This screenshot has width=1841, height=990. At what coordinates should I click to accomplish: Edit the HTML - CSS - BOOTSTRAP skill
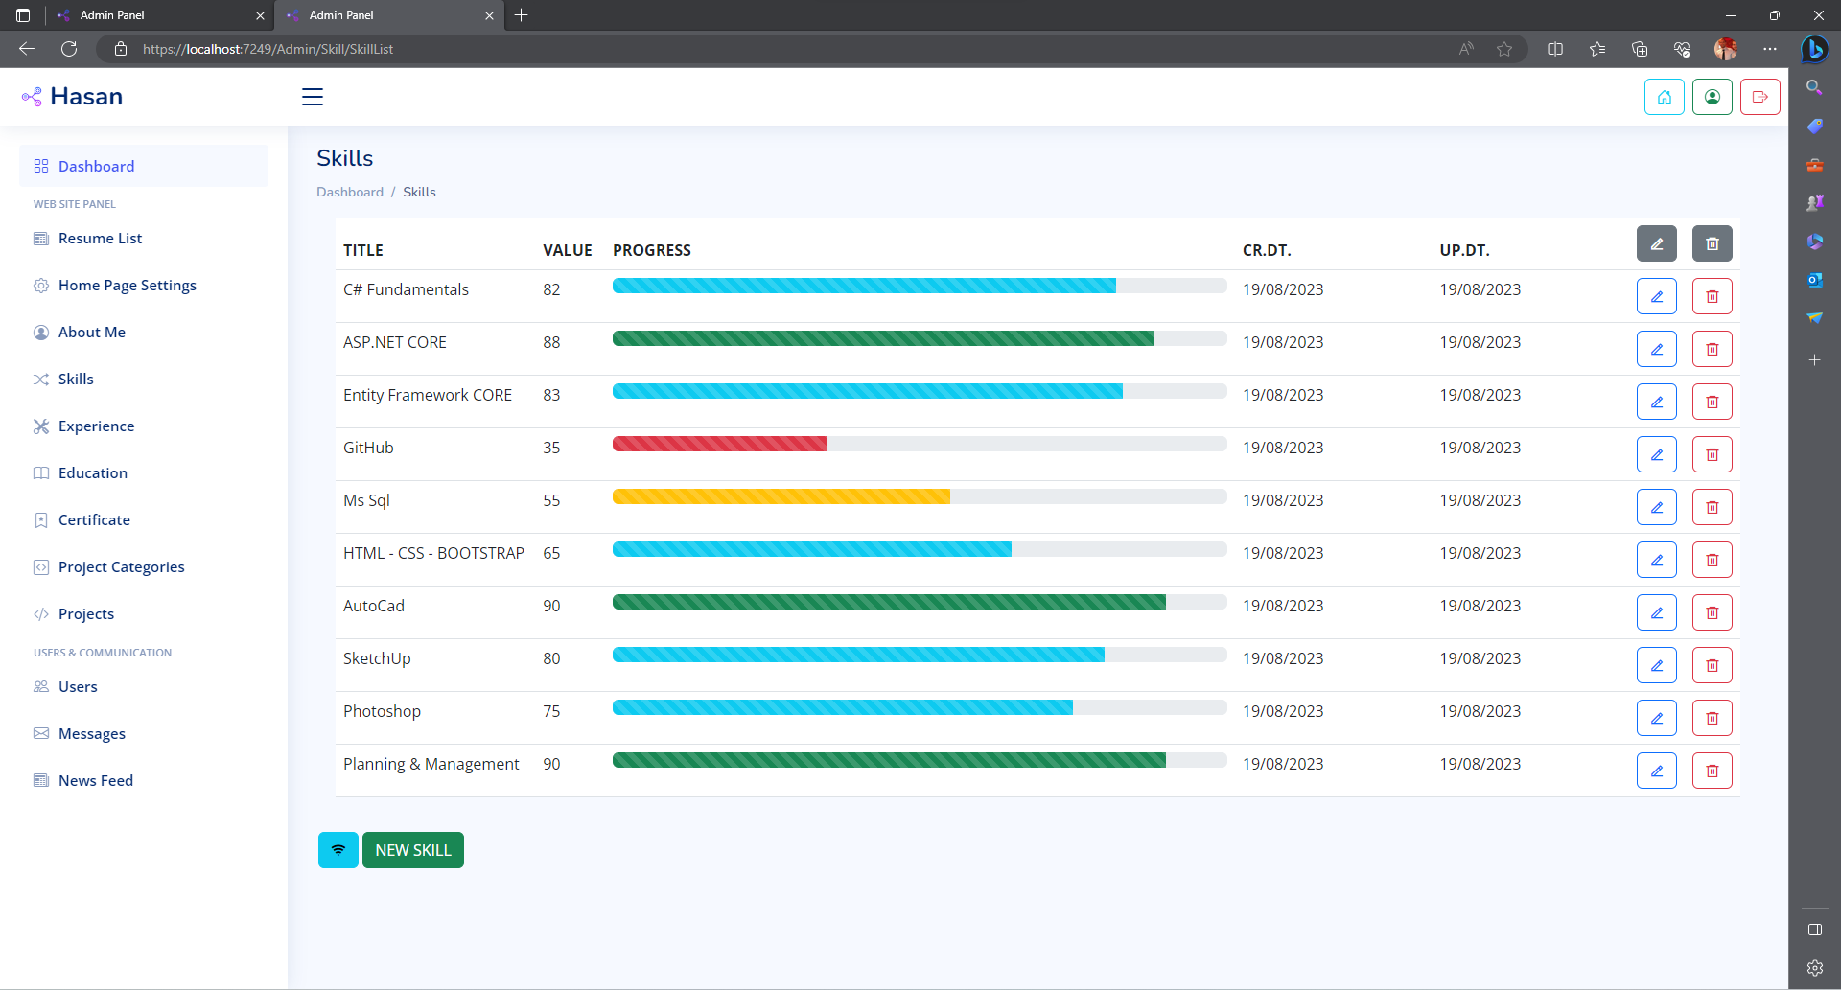click(1657, 560)
